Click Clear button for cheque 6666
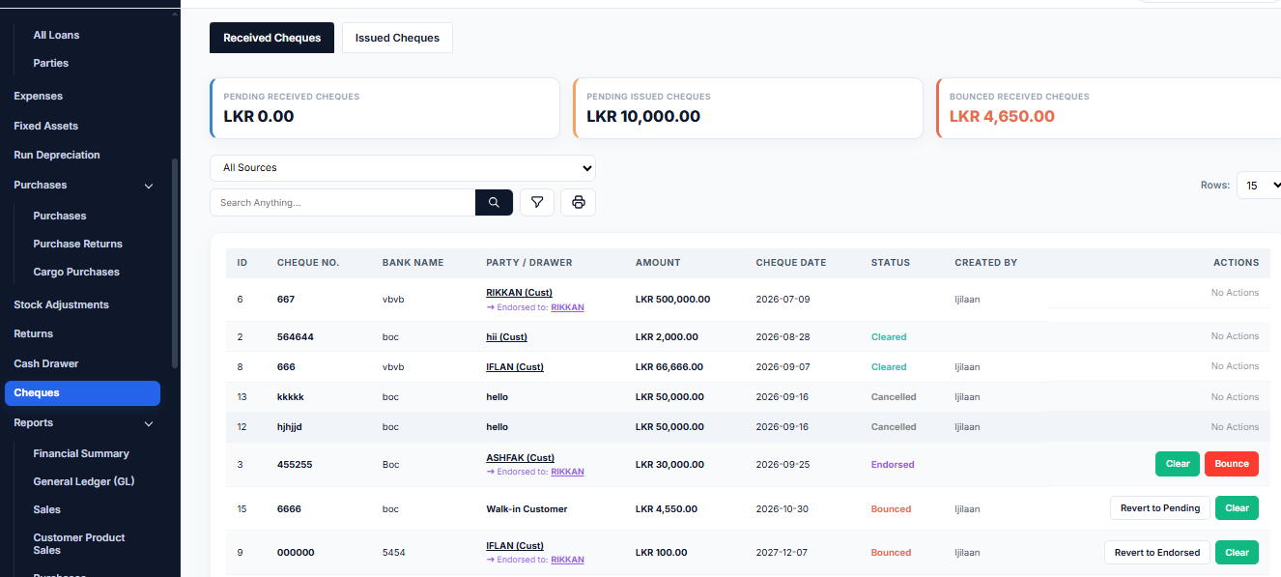This screenshot has height=577, width=1281. (x=1238, y=508)
